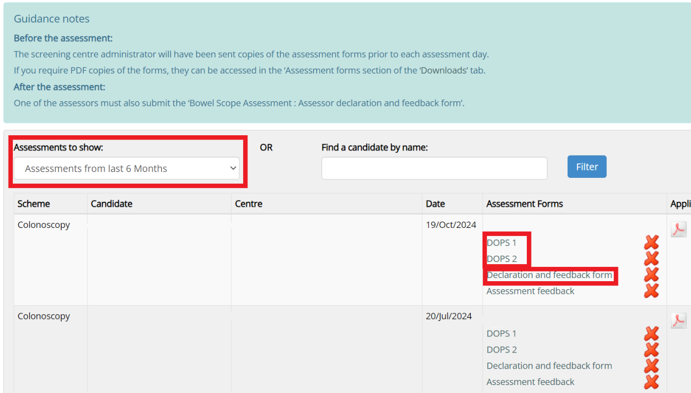691x393 pixels.
Task: Open DOPS 1 link for 20/Jul/2024
Action: (x=501, y=334)
